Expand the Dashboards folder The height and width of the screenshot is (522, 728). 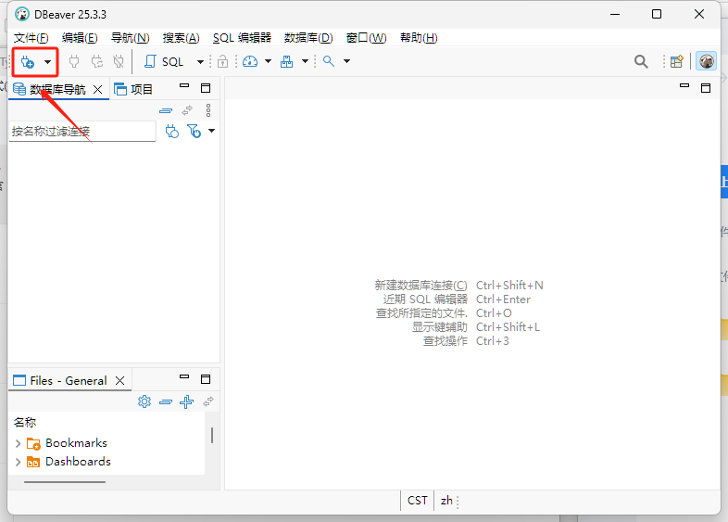(18, 462)
